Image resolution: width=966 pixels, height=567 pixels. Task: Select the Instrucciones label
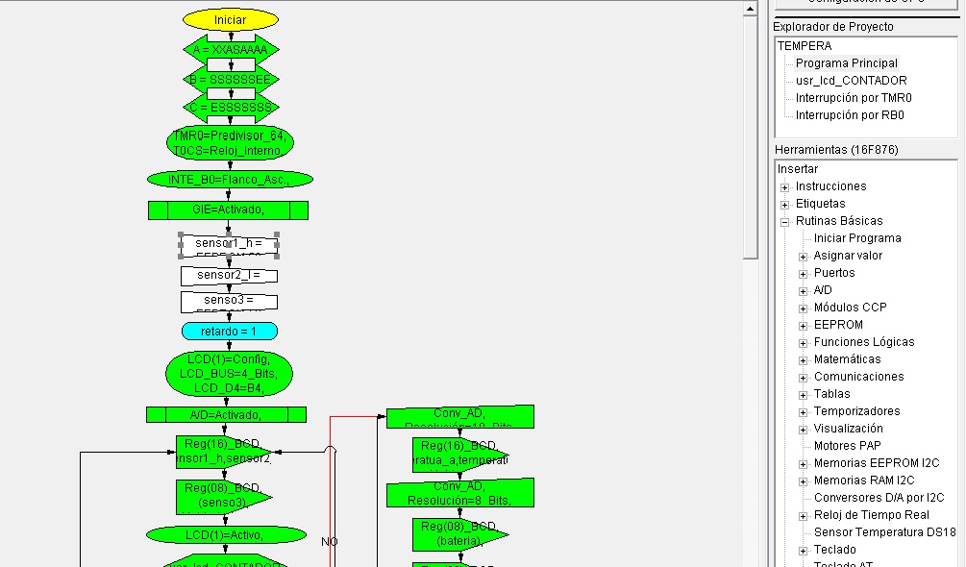point(830,185)
